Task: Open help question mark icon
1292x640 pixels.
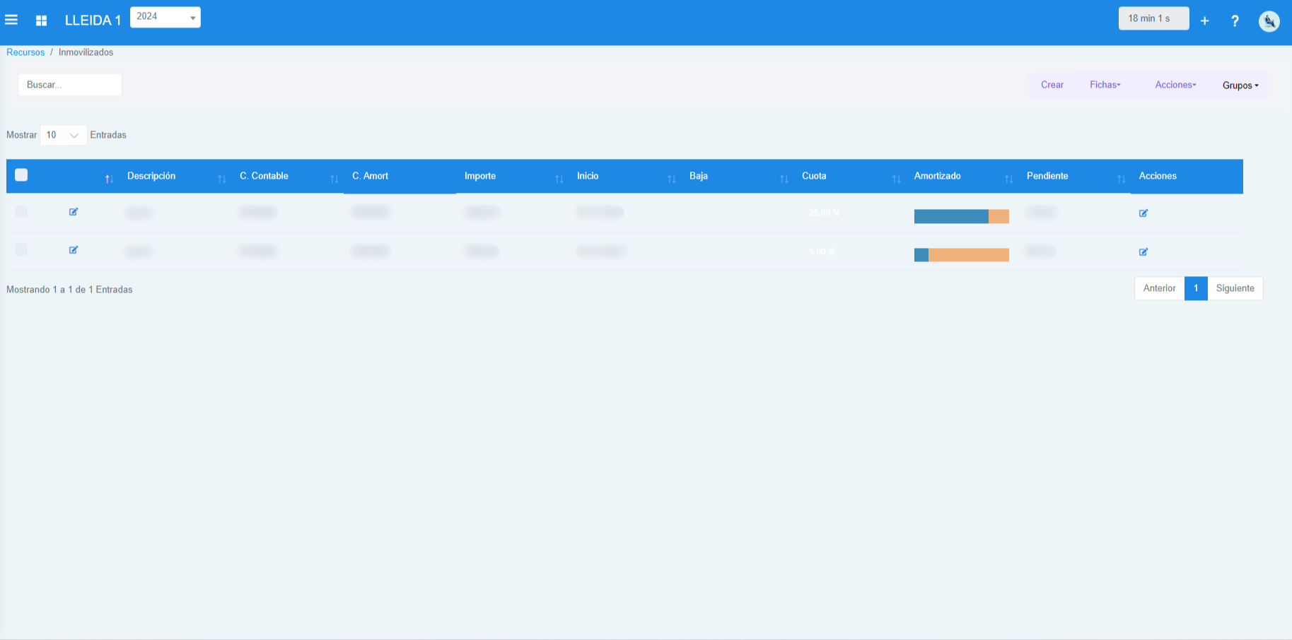Action: tap(1235, 21)
